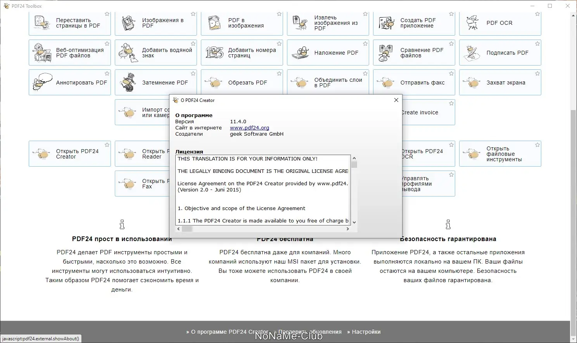Image resolution: width=577 pixels, height=343 pixels.
Task: Select the Создать PDF приложение tool
Action: click(414, 23)
